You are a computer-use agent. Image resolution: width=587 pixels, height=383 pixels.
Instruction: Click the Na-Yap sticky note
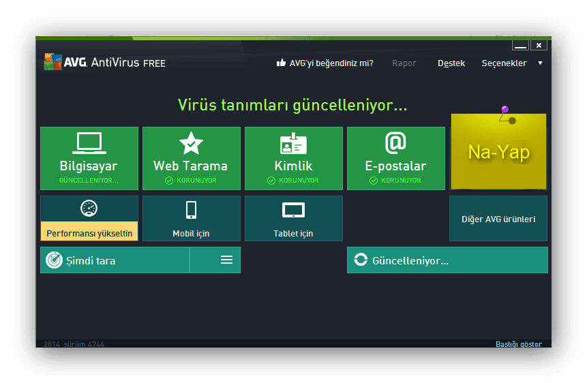(x=498, y=151)
